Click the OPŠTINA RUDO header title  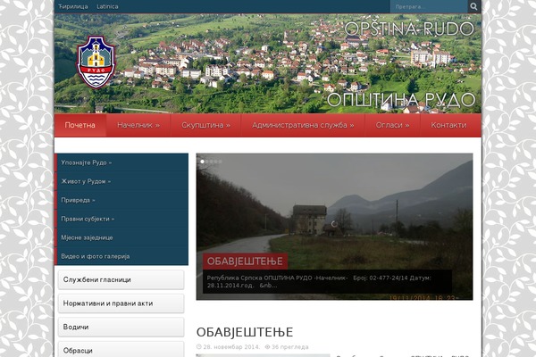point(409,29)
